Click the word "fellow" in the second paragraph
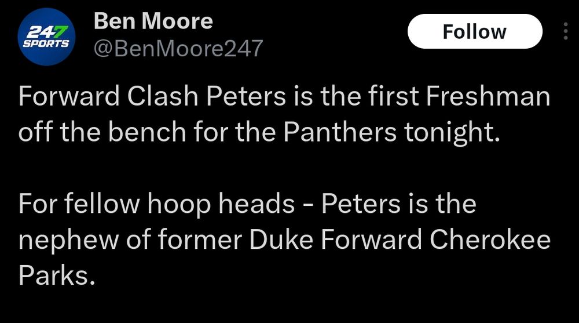This screenshot has height=323, width=579. [x=102, y=204]
